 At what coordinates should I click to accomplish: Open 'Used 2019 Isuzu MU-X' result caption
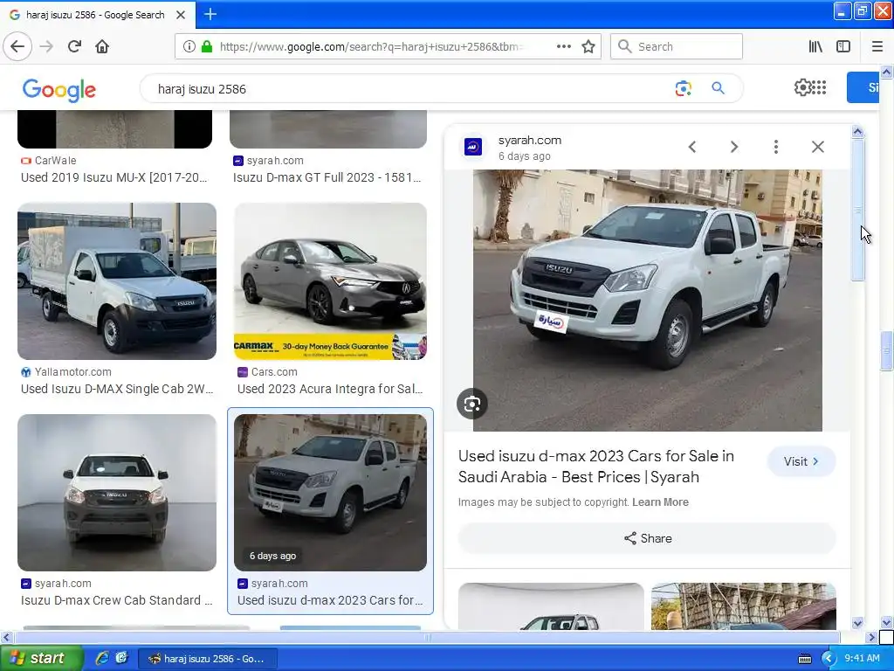pyautogui.click(x=114, y=177)
